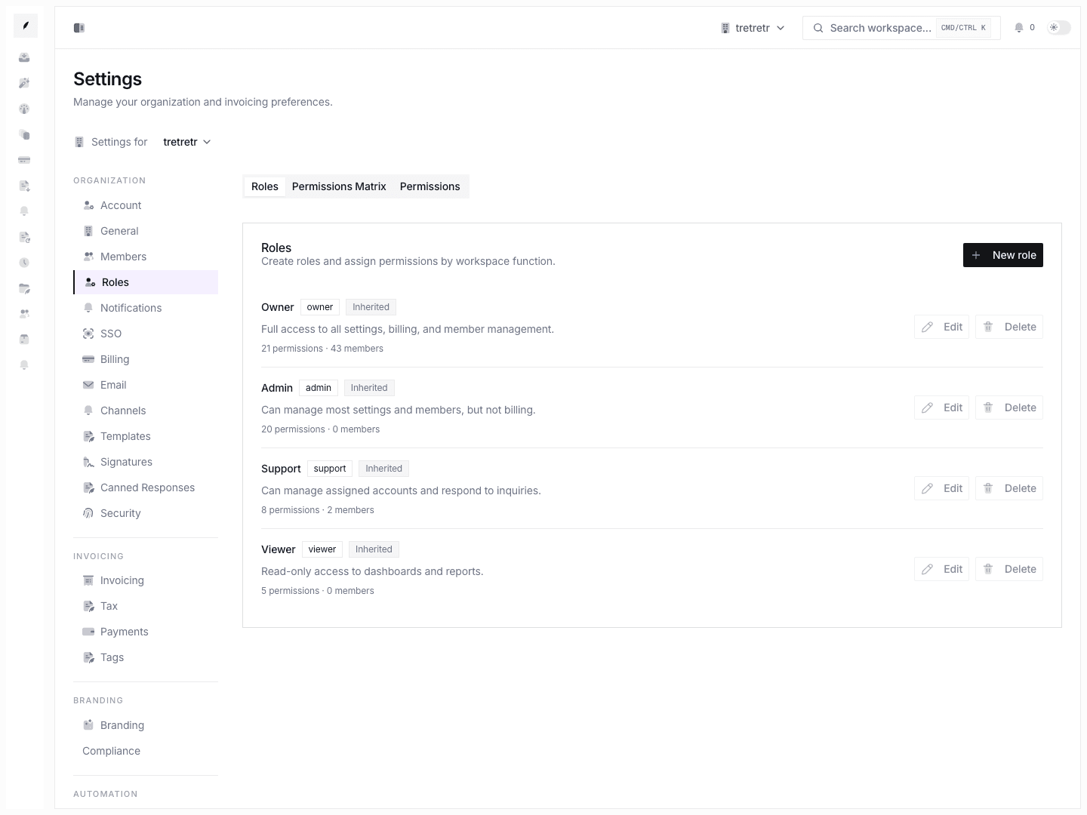The image size is (1087, 815).
Task: Open Notifications settings
Action: coord(146,308)
